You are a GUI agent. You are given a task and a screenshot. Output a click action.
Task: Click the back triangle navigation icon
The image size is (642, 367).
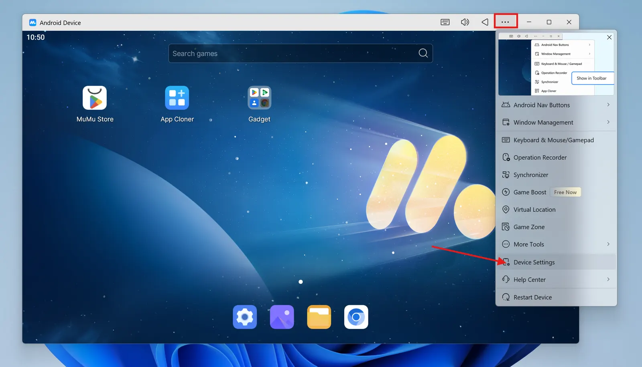(485, 22)
